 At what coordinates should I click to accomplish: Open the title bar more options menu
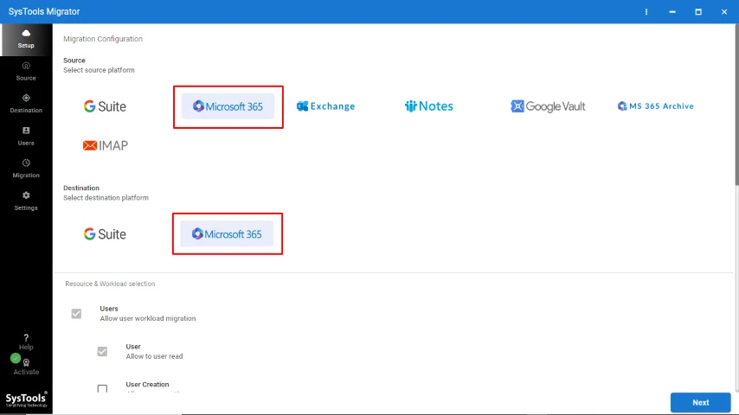pos(646,12)
